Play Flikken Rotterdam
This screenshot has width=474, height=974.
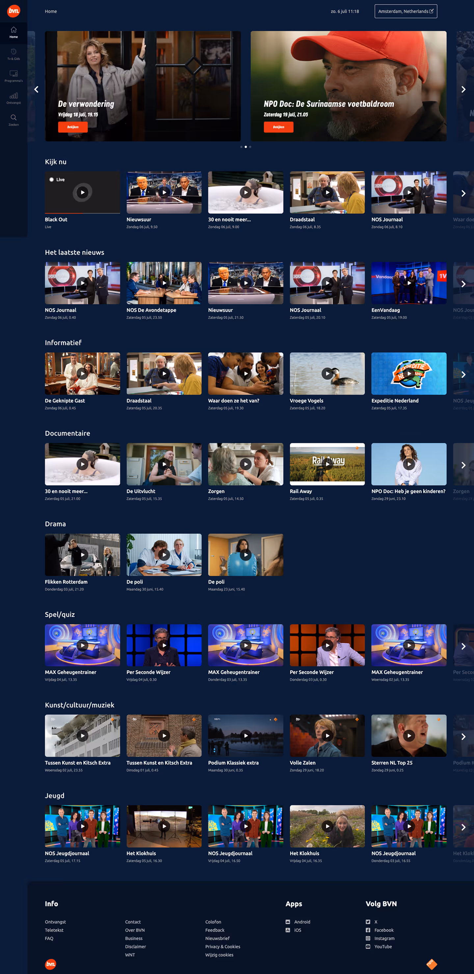click(82, 555)
